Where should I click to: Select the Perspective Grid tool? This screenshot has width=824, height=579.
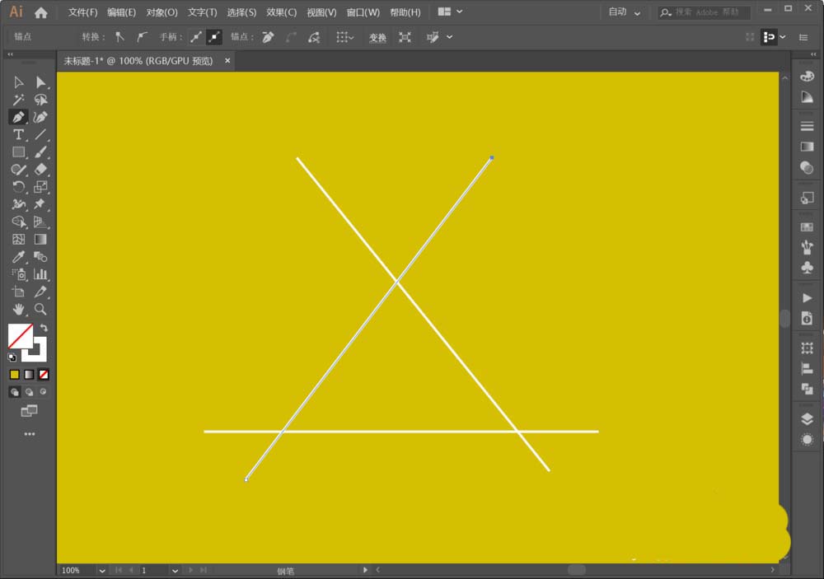pos(40,222)
